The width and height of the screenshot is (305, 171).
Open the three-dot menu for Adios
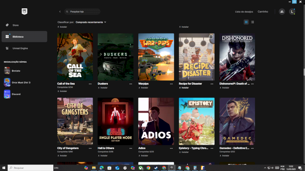pos(172,148)
